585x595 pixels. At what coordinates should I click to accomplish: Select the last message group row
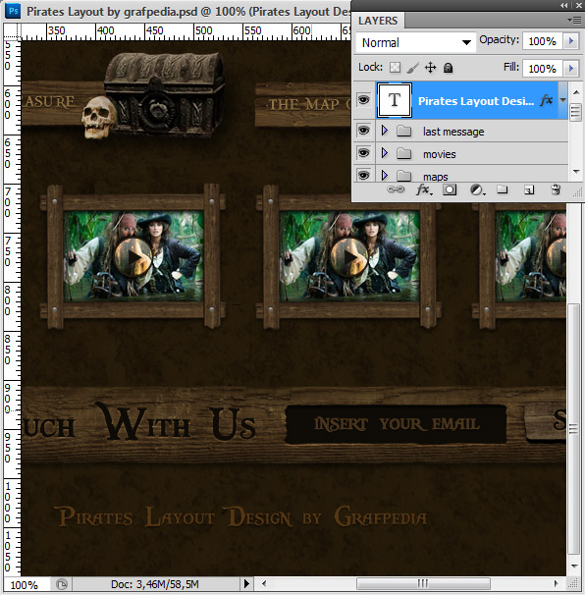[x=460, y=132]
